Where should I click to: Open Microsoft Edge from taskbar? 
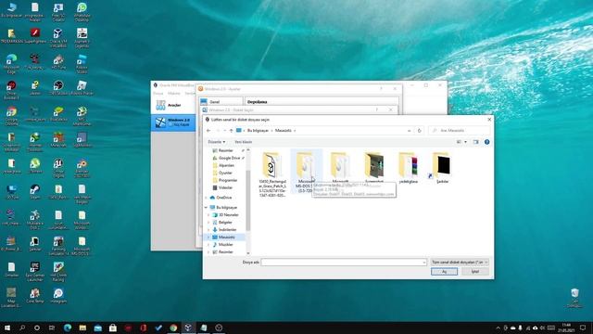tap(68, 328)
